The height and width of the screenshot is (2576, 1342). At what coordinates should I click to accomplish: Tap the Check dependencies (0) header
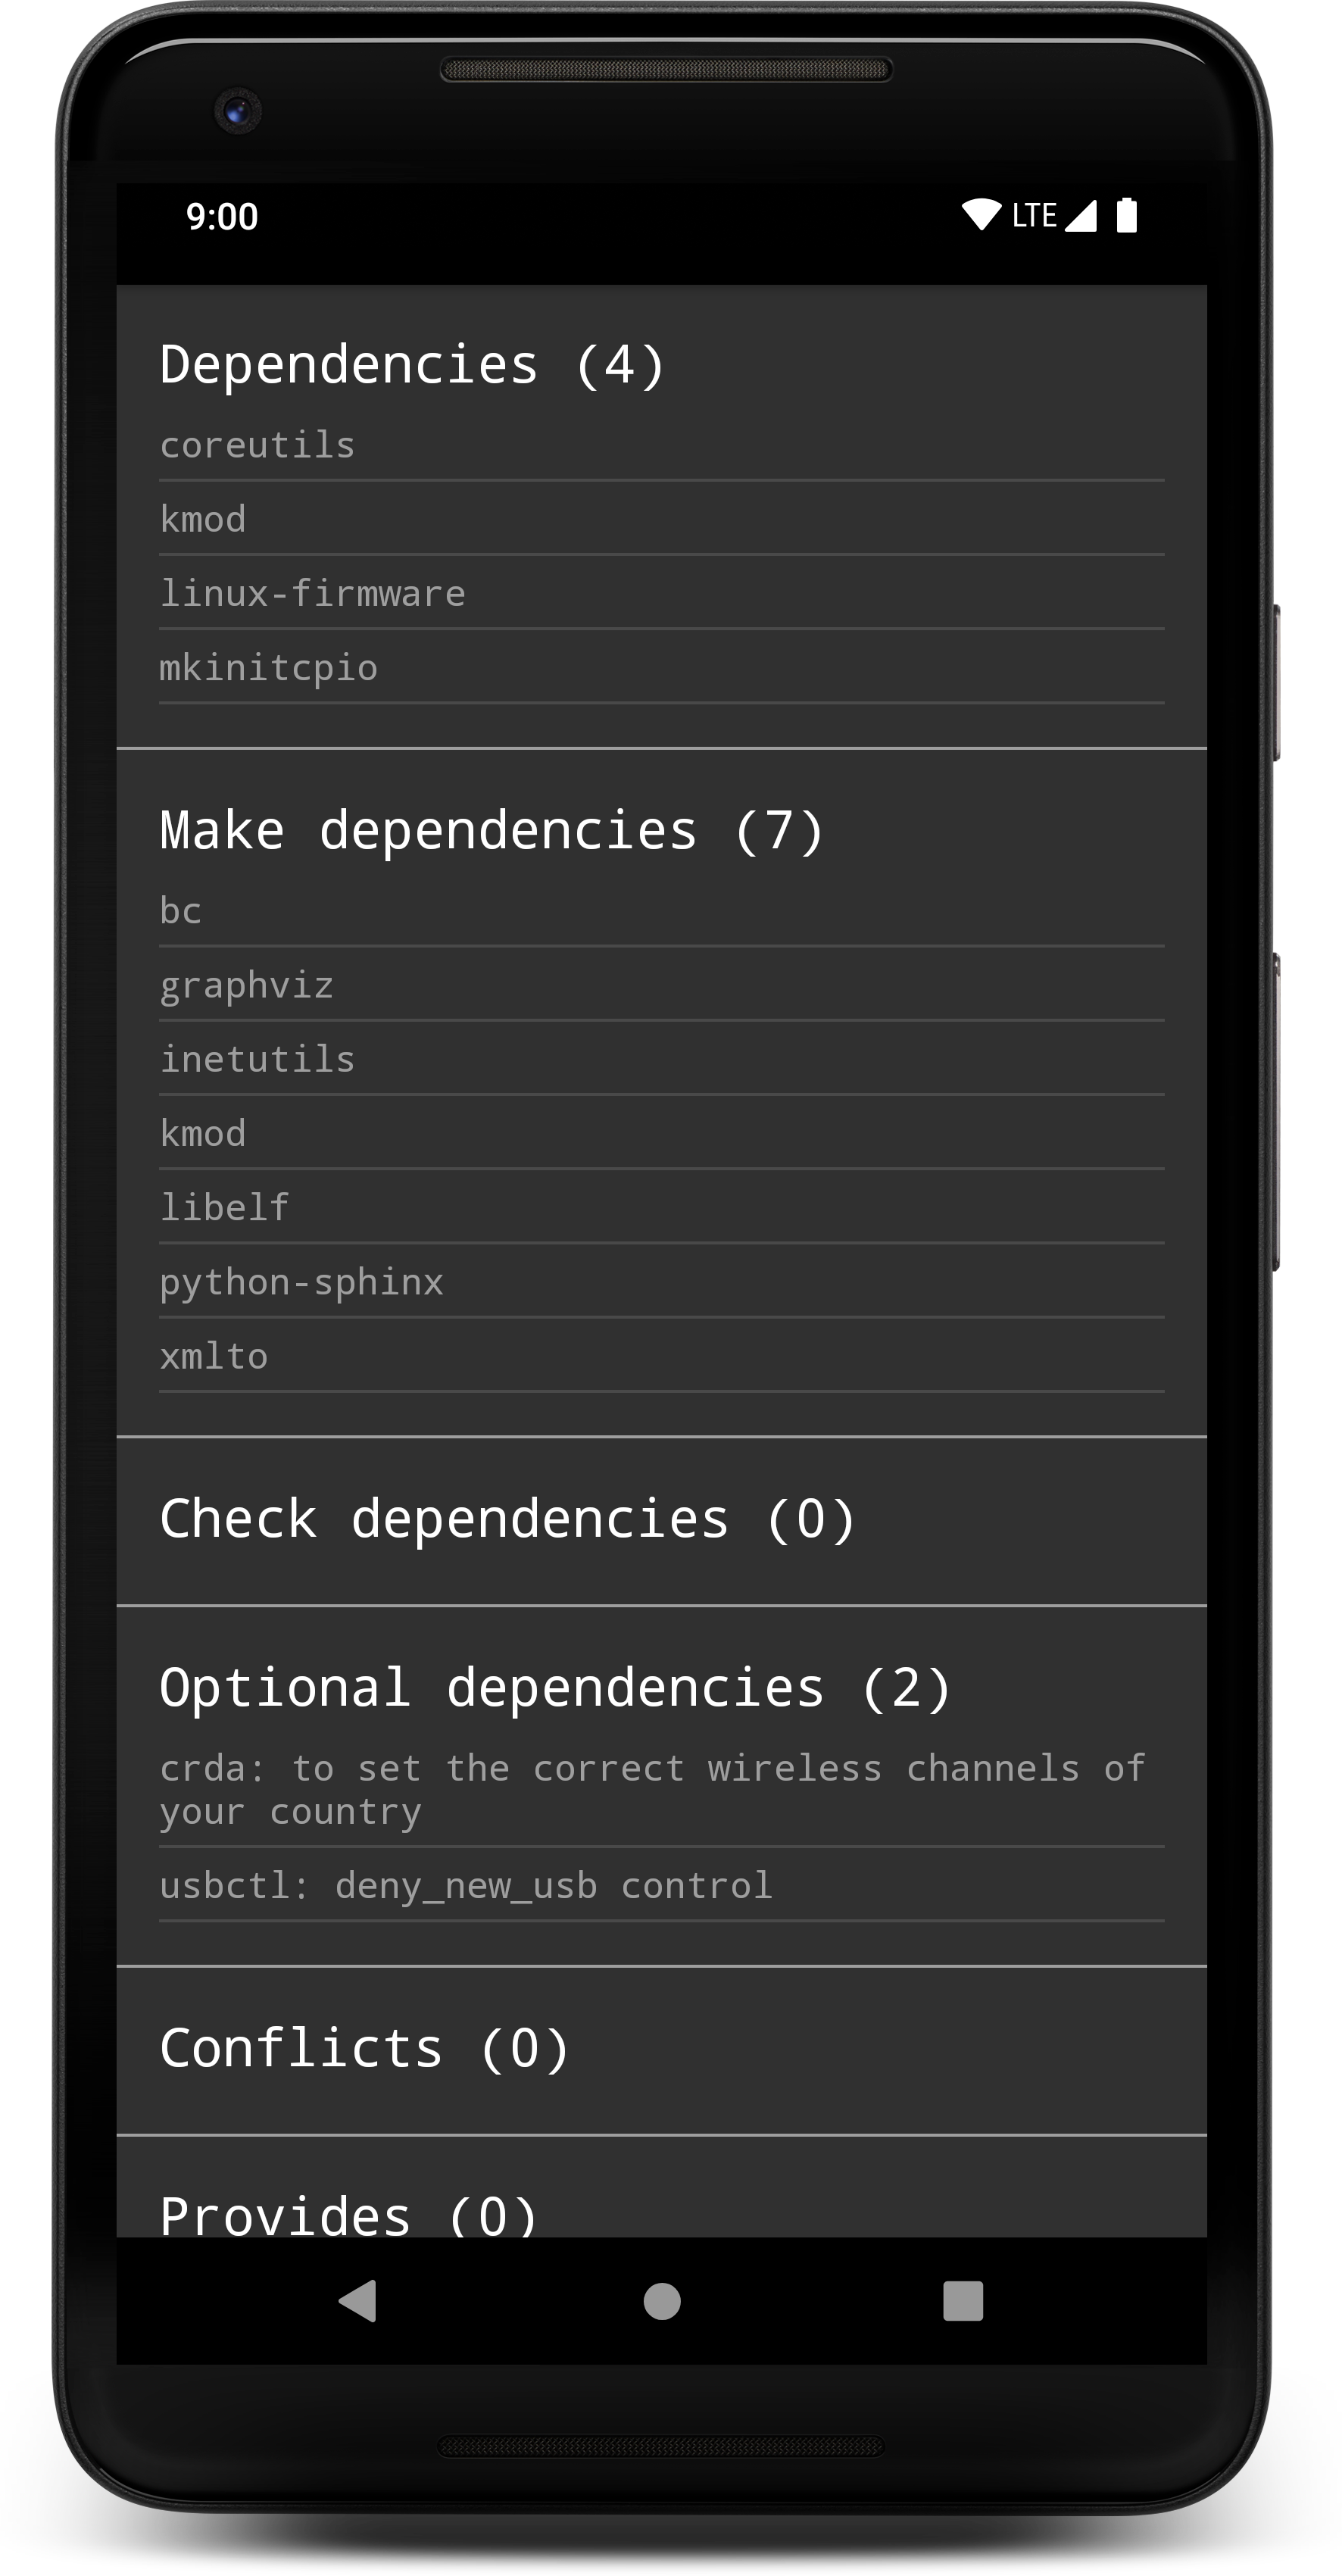click(x=508, y=1519)
